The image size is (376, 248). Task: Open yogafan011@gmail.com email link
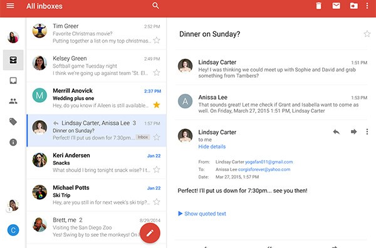click(x=269, y=162)
